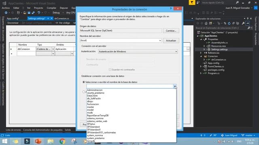Viewport: 259px width, 145px height.
Task: Open PowerPoint from the Windows taskbar
Action: [38, 141]
